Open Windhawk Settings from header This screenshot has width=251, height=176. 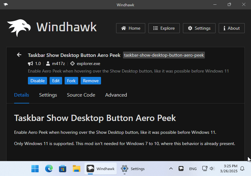199,28
